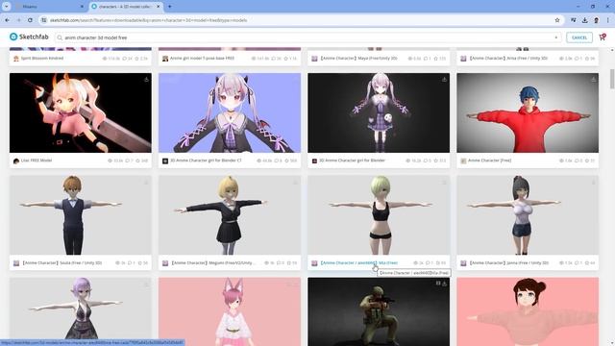Click author avatar of Souta model card
The width and height of the screenshot is (615, 346).
(x=16, y=263)
